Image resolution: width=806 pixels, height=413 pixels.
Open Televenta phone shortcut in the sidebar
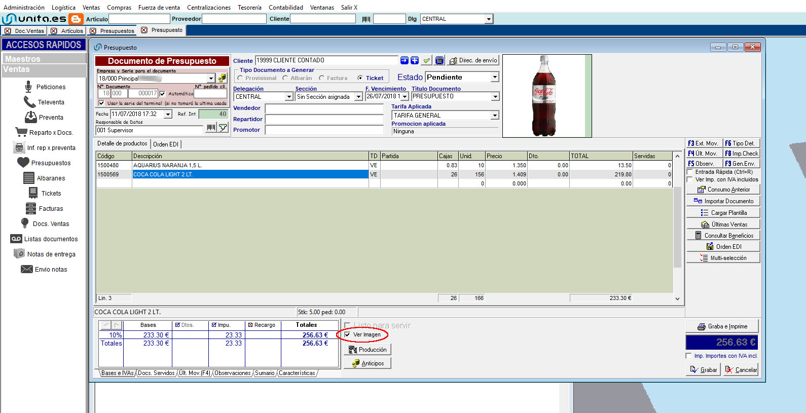(44, 102)
